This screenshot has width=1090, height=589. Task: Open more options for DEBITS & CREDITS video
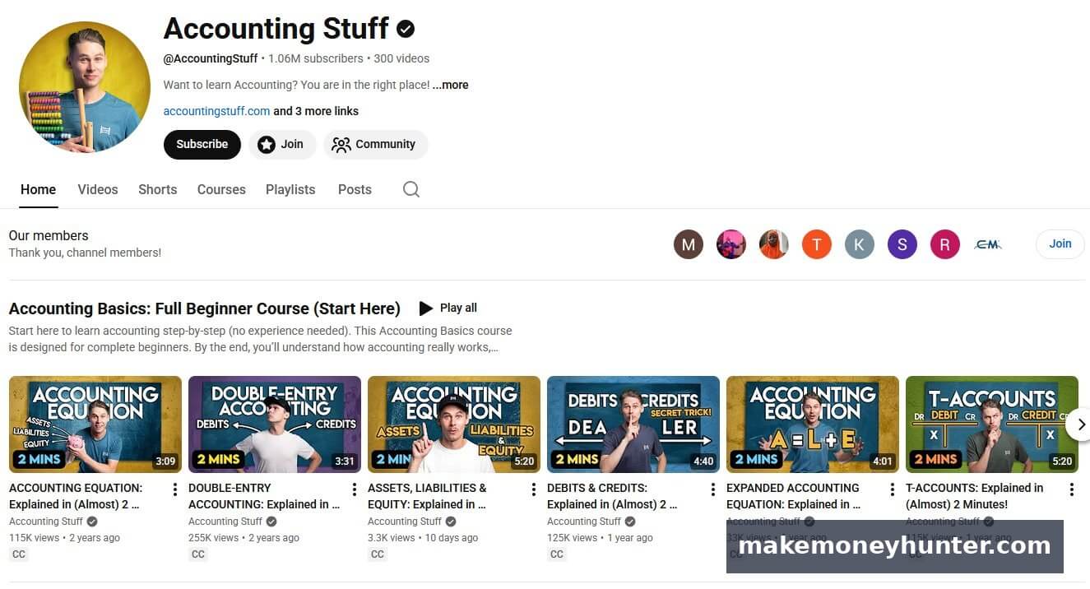point(712,489)
